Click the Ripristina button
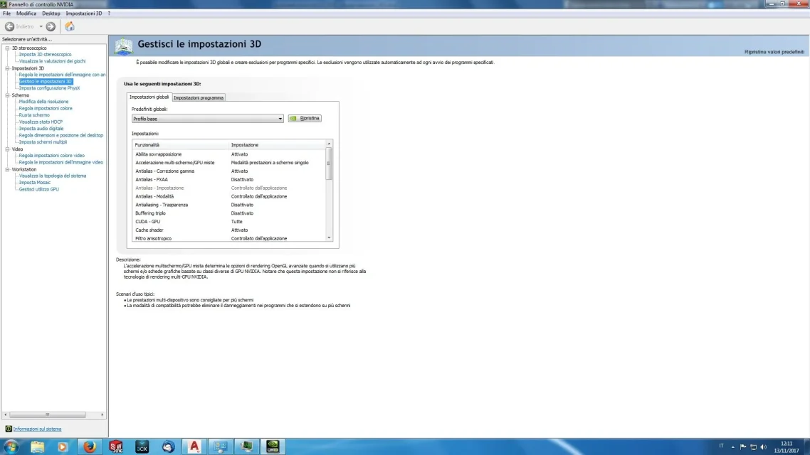The height and width of the screenshot is (455, 810). (x=305, y=118)
